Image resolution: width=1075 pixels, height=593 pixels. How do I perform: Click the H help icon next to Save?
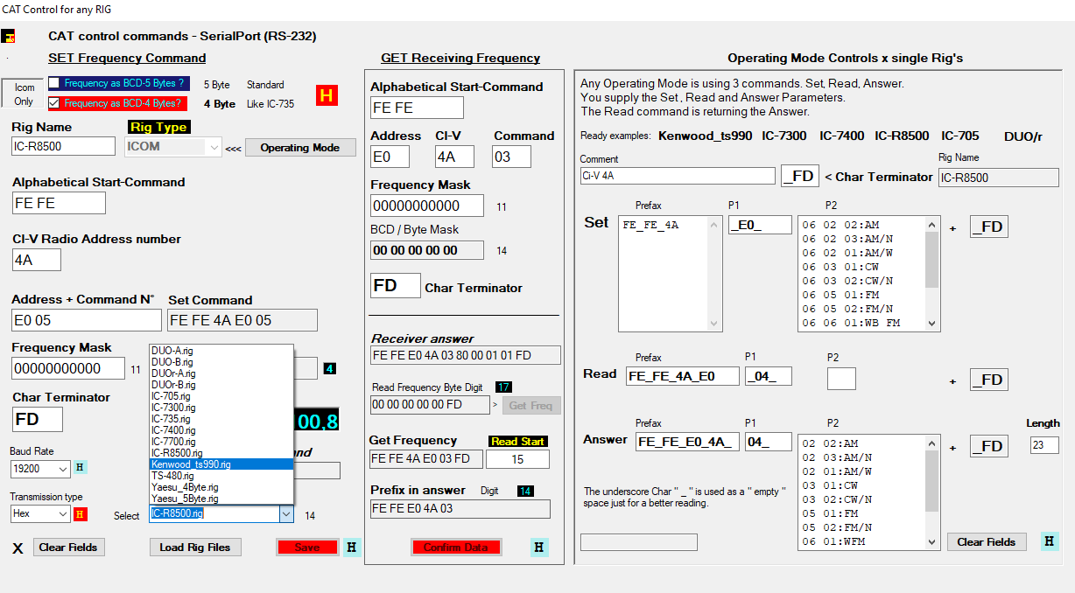point(352,548)
